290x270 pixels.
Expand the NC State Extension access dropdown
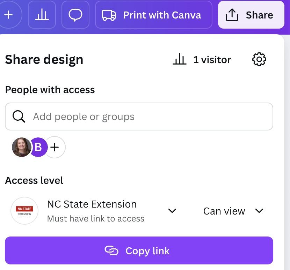(x=172, y=211)
